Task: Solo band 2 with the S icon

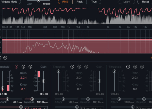Action: click(86, 67)
